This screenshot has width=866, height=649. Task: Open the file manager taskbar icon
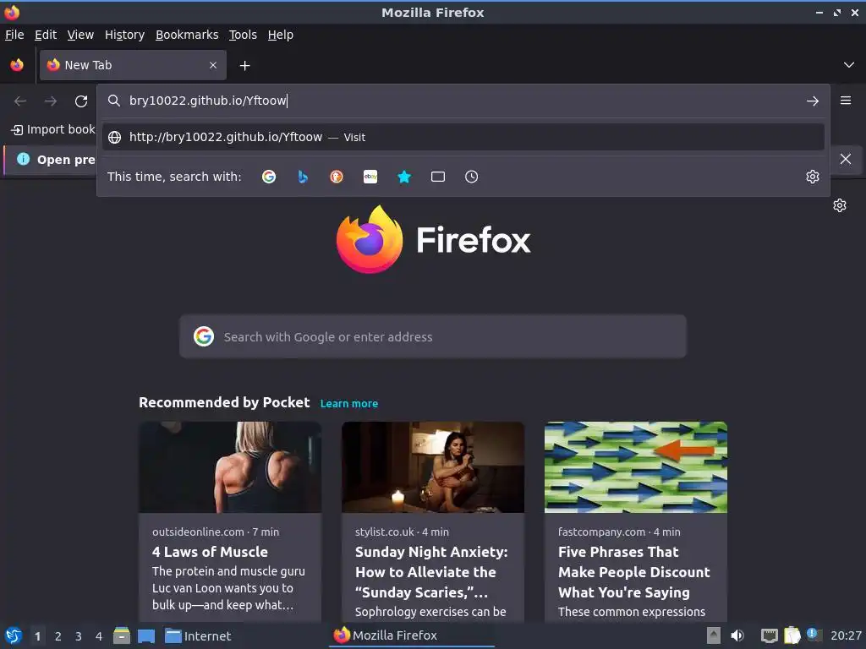(122, 635)
